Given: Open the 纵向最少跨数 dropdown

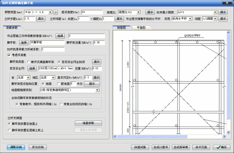Looking at the screenshot, I should tap(215, 12).
